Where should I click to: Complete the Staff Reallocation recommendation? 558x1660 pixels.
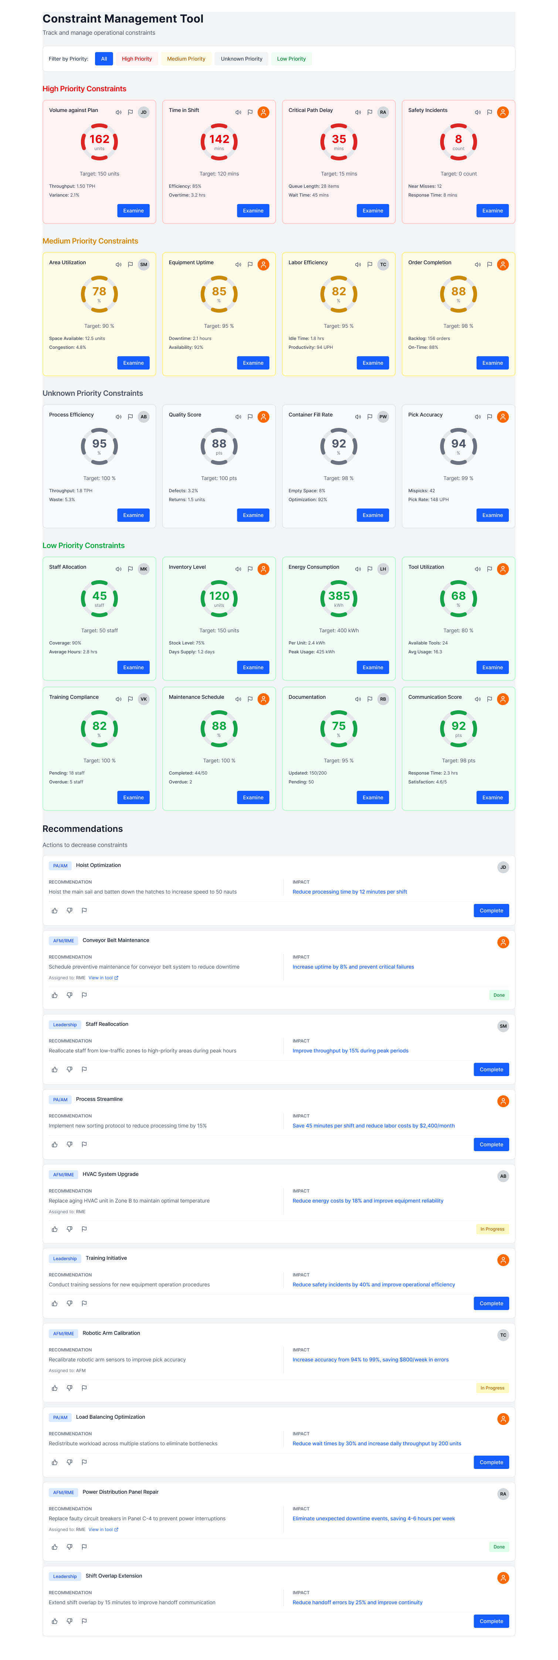(491, 1069)
